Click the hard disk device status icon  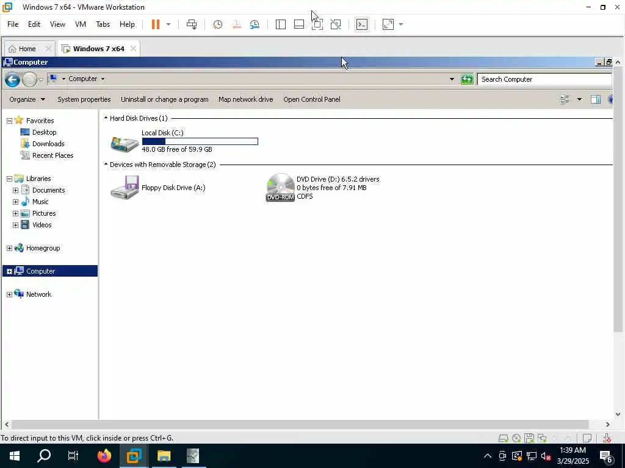click(x=504, y=438)
